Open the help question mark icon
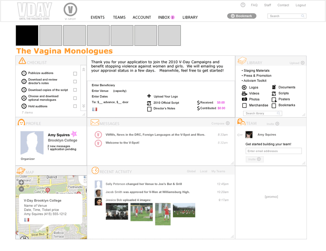 coord(243,5)
